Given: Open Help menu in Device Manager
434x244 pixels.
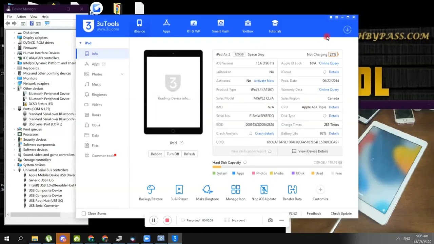Looking at the screenshot, I should coord(45,17).
